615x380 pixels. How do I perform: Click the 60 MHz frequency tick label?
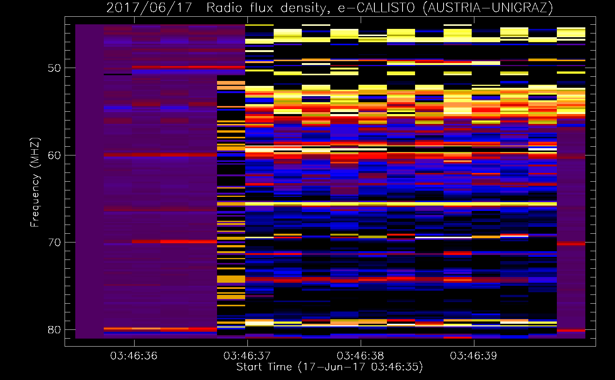pyautogui.click(x=54, y=155)
